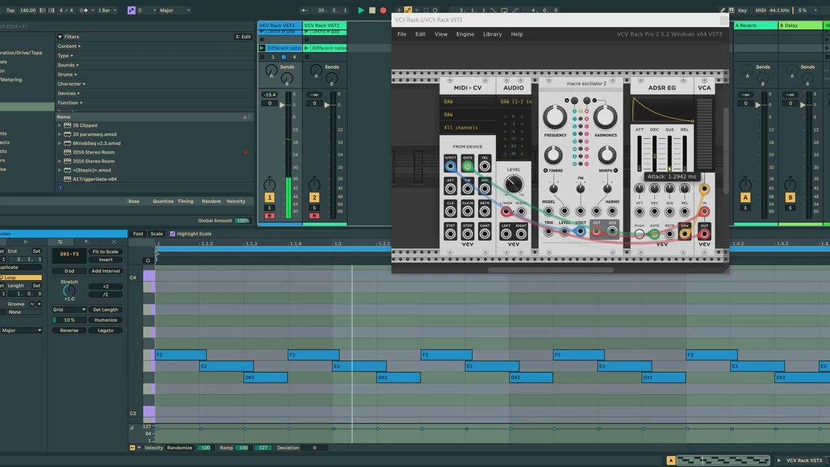Image resolution: width=830 pixels, height=467 pixels.
Task: Click the FREQUENCY knob on macro oscillator
Action: pyautogui.click(x=554, y=117)
